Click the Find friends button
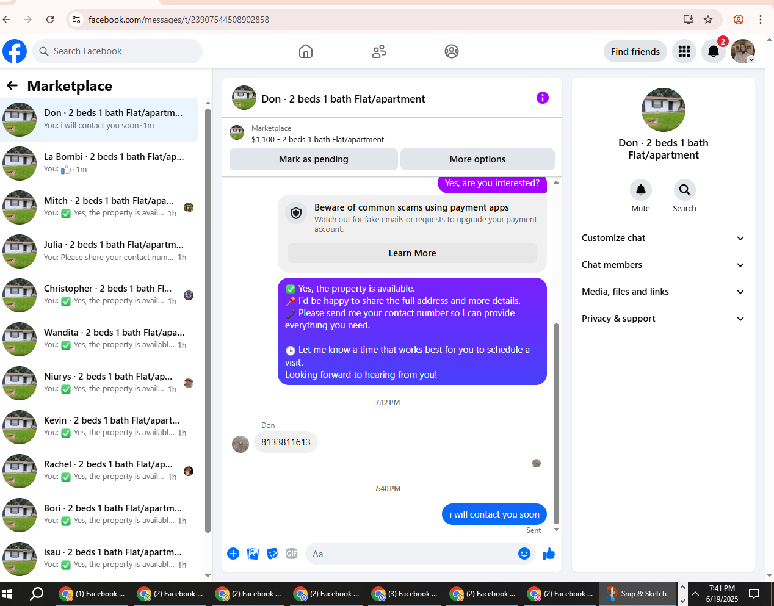Screen dimensions: 774x606 point(635,51)
